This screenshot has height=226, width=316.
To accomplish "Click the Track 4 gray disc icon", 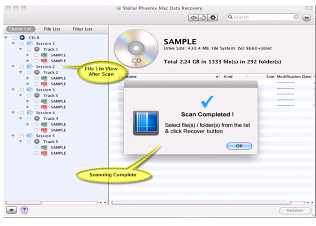I will [x=36, y=118].
